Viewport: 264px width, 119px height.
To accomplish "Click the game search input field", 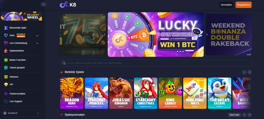I will coord(156,63).
